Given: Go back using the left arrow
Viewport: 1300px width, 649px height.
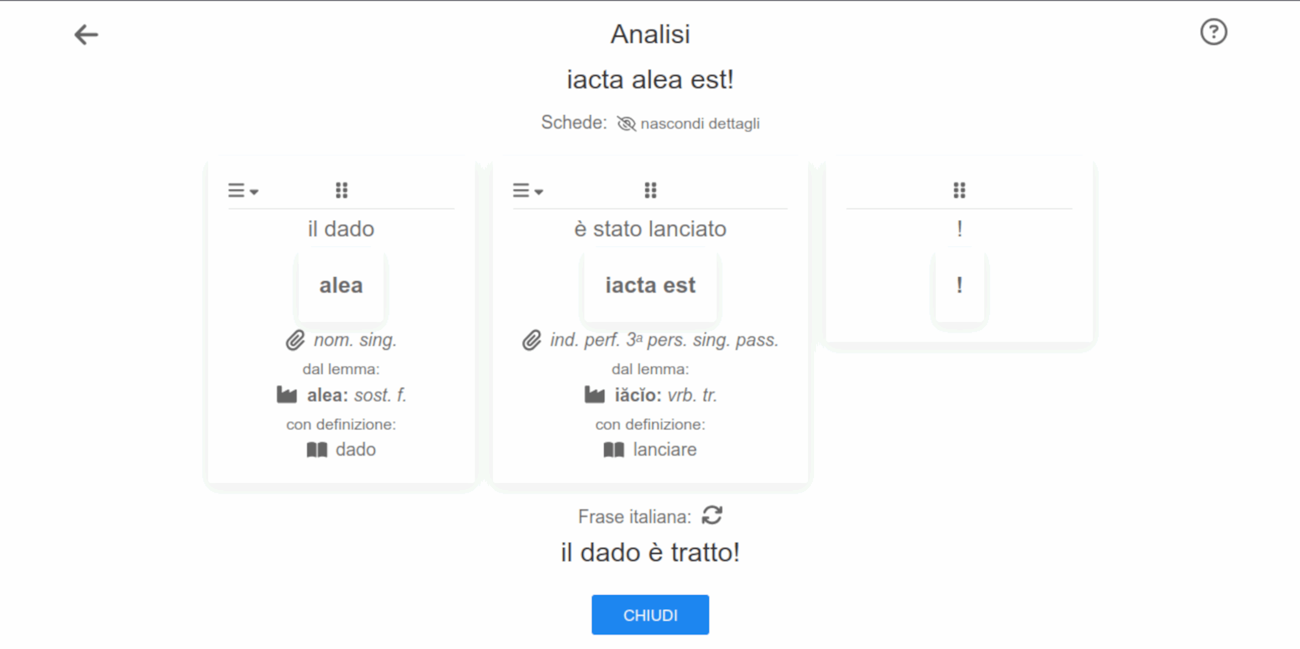Looking at the screenshot, I should pyautogui.click(x=86, y=35).
